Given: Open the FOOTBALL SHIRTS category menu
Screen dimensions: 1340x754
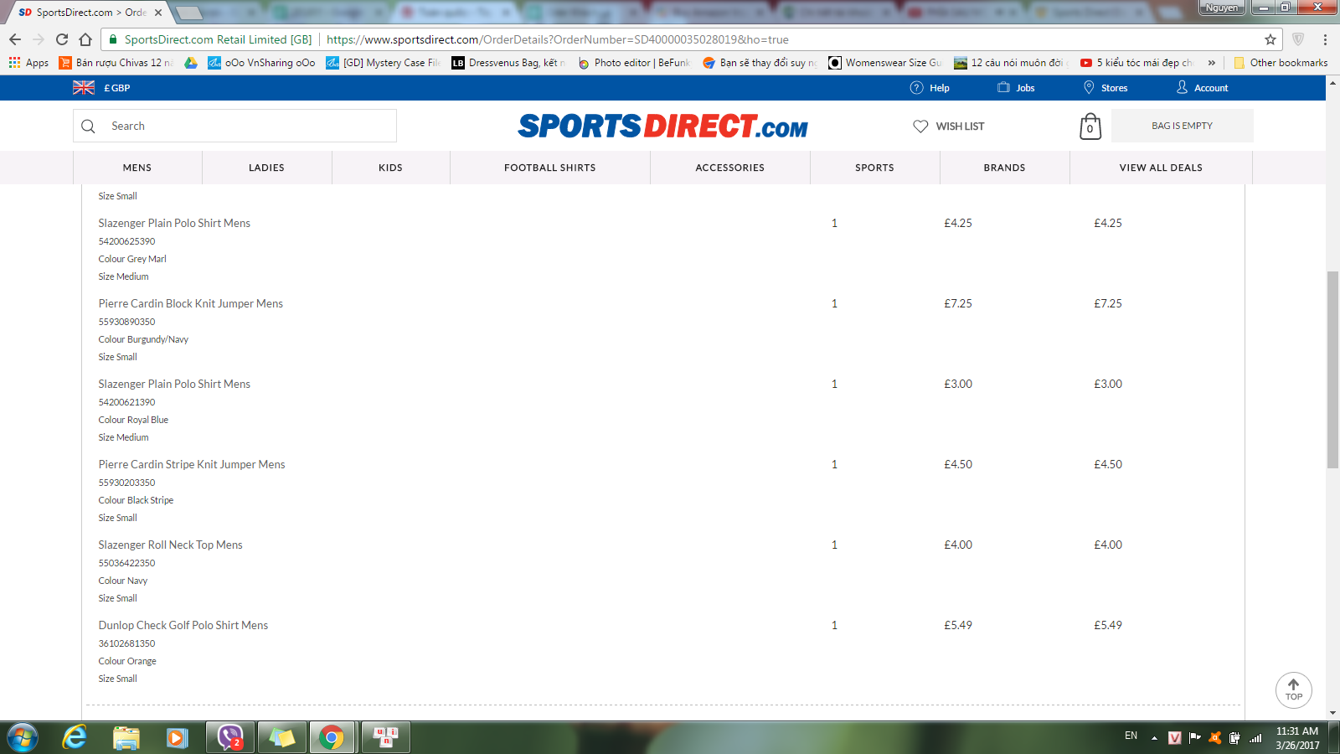Looking at the screenshot, I should click(x=549, y=168).
